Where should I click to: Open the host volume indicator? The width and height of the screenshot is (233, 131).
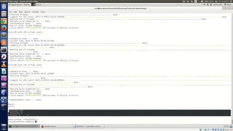coord(216,1)
